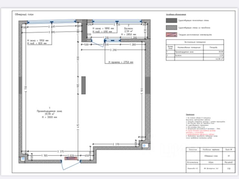This screenshot has width=239, height=179.
Task: Click the sheet number '01' in title block
Action: coord(229,156)
